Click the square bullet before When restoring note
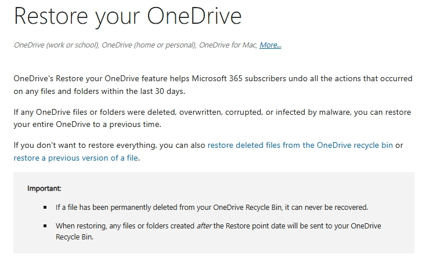The image size is (444, 258). pyautogui.click(x=45, y=226)
